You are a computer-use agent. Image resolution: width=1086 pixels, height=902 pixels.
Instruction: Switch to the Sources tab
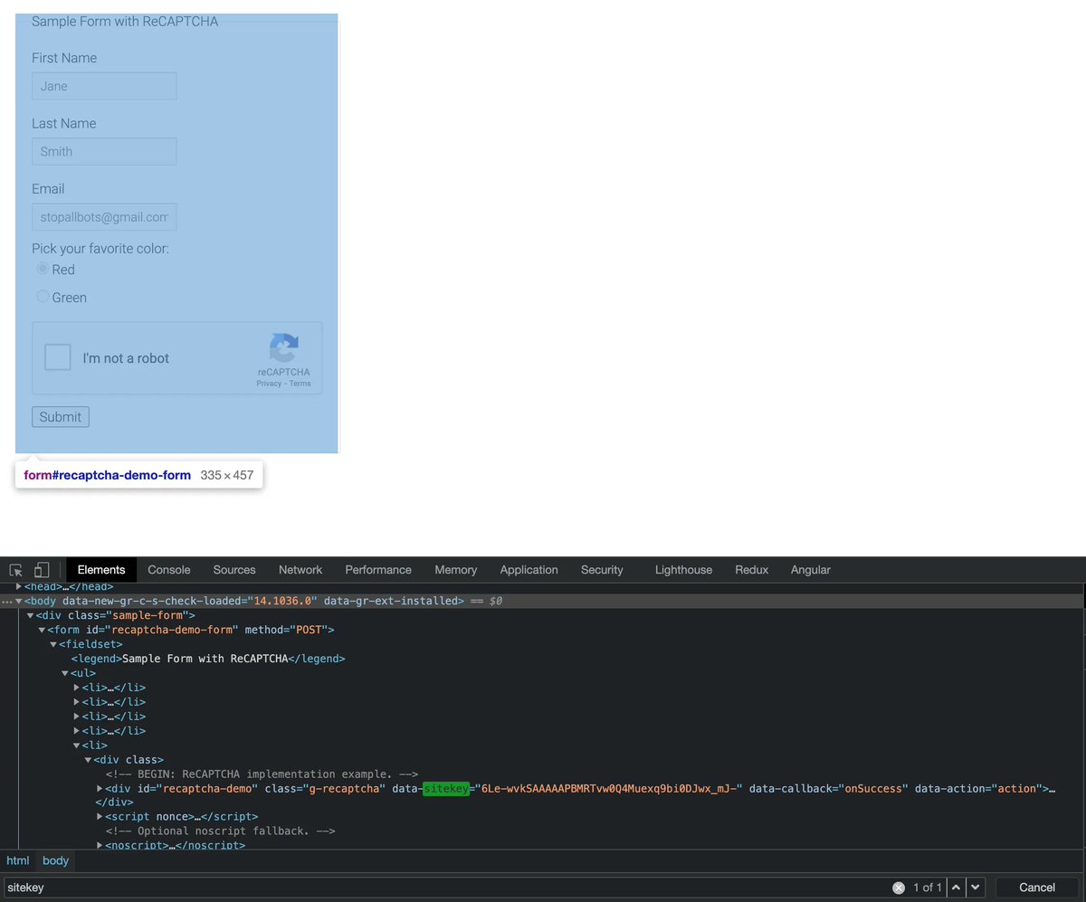tap(234, 570)
